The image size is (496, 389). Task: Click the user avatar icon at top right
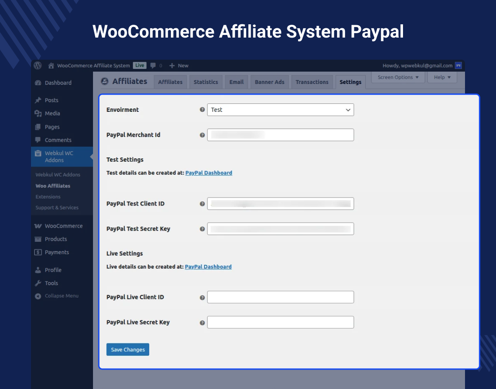click(x=458, y=65)
